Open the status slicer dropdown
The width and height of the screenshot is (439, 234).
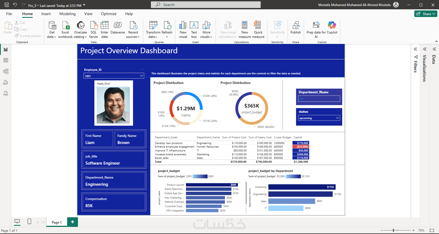337,118
